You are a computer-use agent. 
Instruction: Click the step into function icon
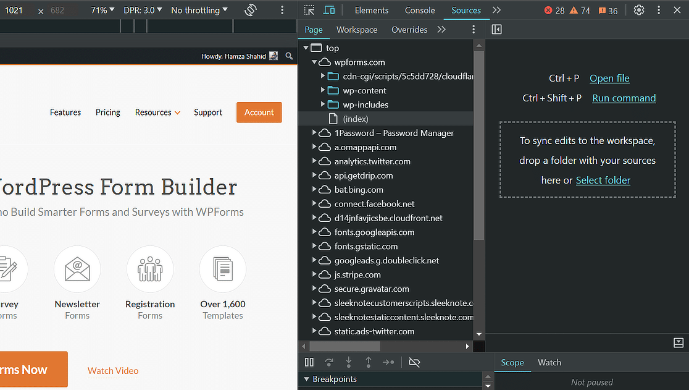coord(349,363)
